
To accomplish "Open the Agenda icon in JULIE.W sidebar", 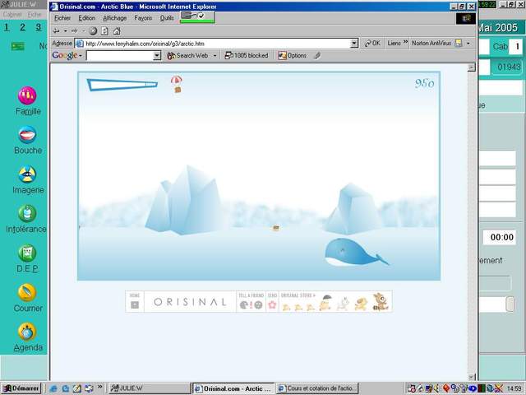I will coord(27,332).
